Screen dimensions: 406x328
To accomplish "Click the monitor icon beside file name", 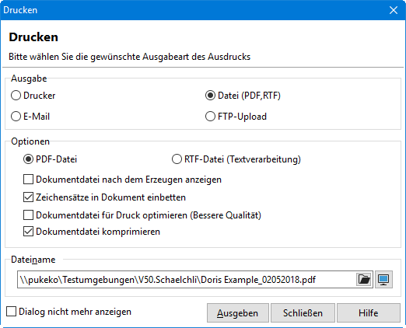I will (383, 280).
